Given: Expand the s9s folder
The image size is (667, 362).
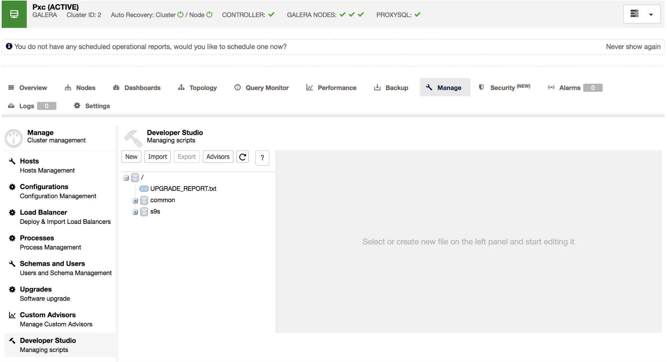Looking at the screenshot, I should coord(135,212).
